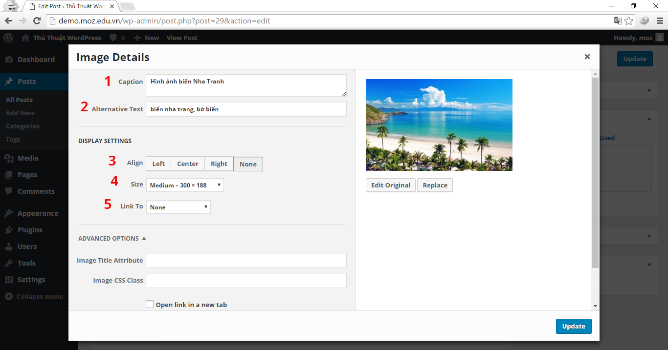The height and width of the screenshot is (350, 668).
Task: Click the Image Title Attribute field
Action: tap(246, 261)
